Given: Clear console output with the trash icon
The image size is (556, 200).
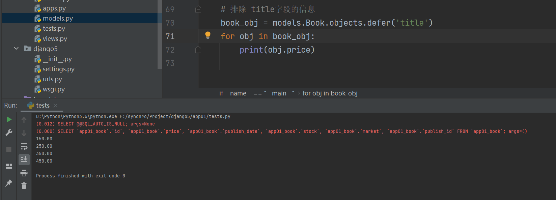Looking at the screenshot, I should (x=24, y=185).
